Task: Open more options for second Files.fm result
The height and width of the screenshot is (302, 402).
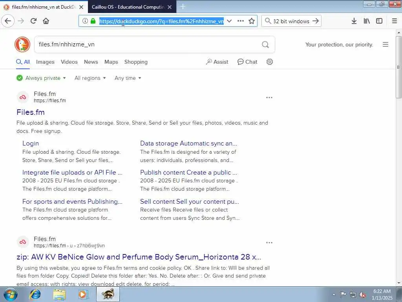Action: click(269, 243)
